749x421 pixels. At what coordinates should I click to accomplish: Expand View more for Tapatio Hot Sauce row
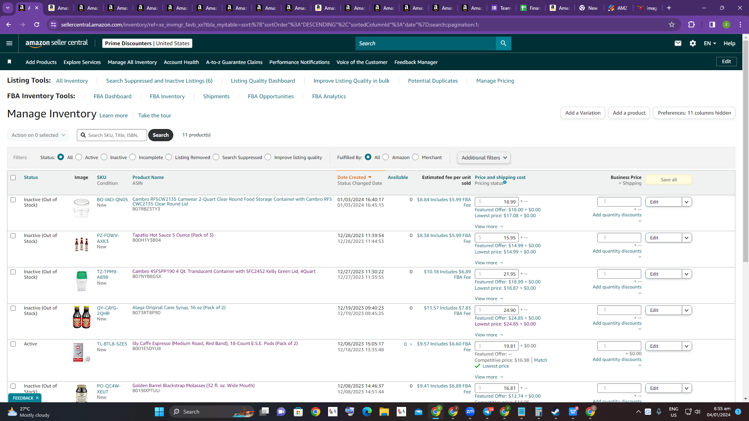coord(489,263)
